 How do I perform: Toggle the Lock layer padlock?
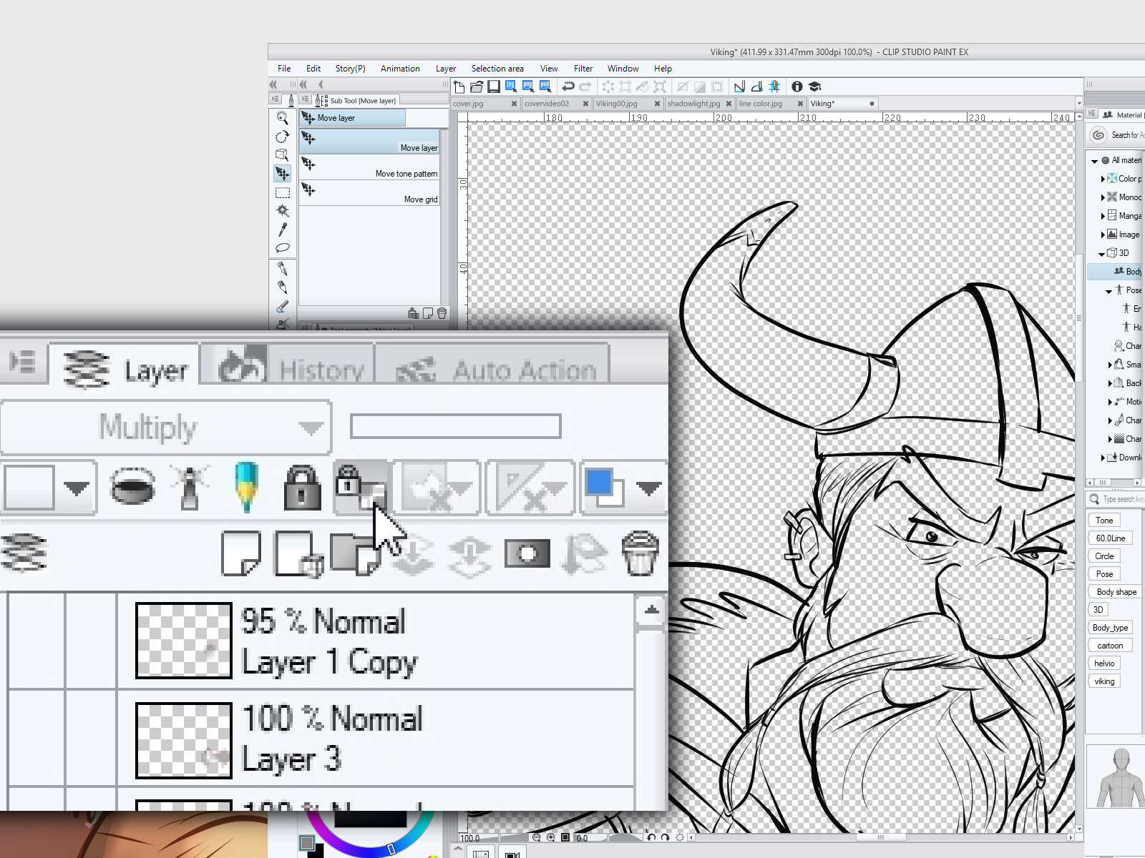(x=303, y=487)
